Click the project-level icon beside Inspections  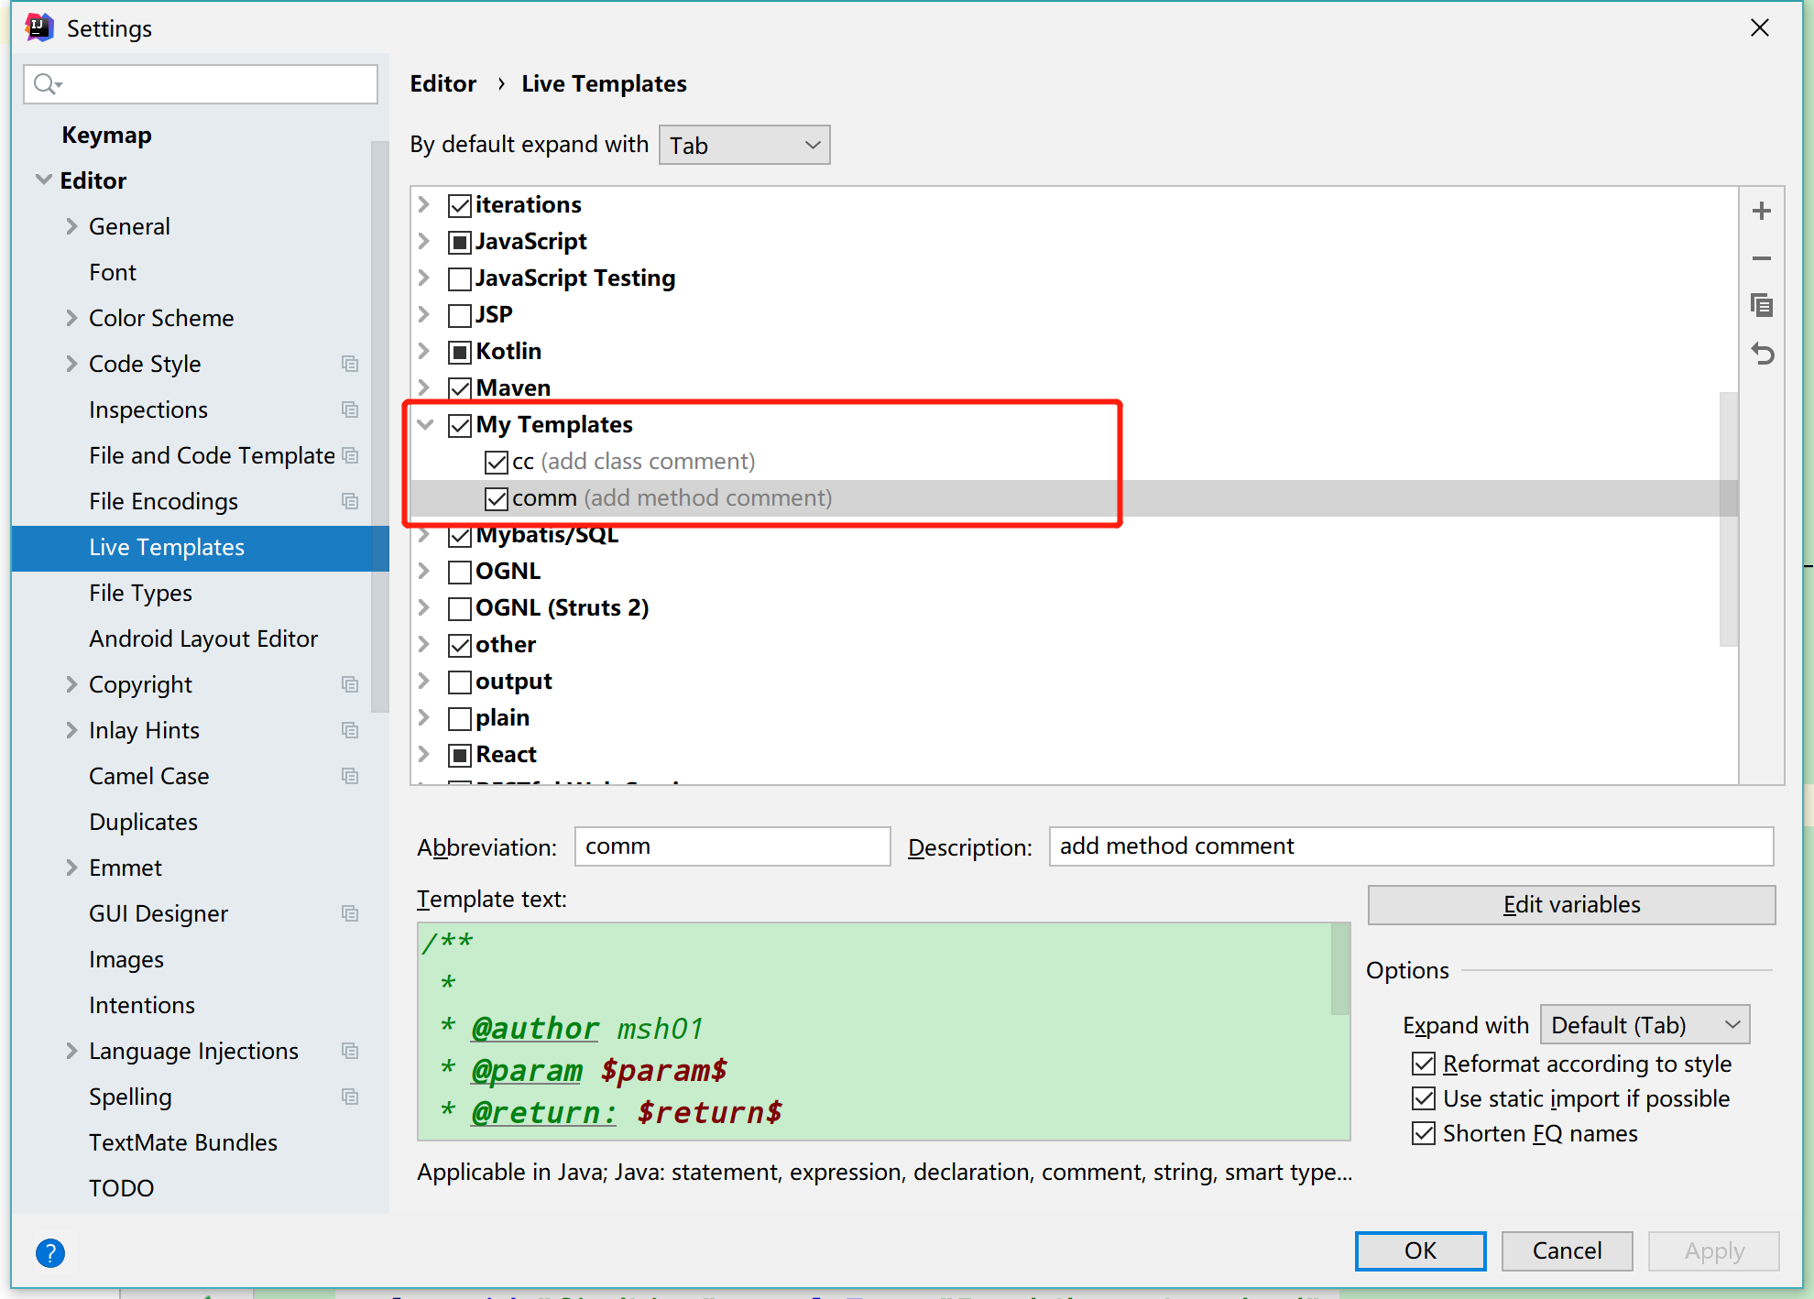350,409
